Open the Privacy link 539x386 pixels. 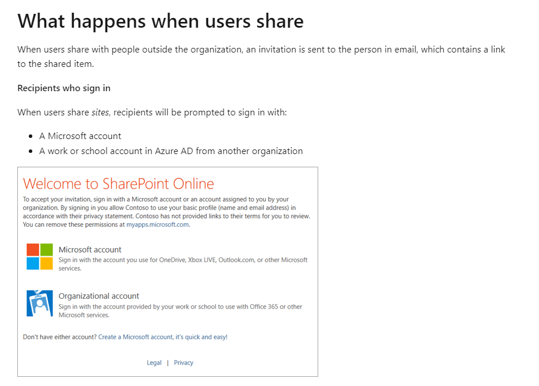coord(183,362)
